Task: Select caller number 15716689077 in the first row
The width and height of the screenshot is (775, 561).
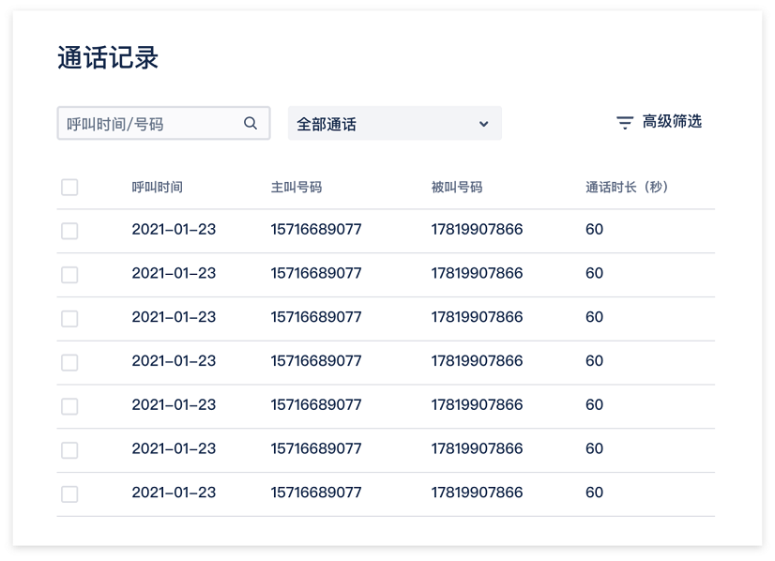Action: click(x=315, y=230)
